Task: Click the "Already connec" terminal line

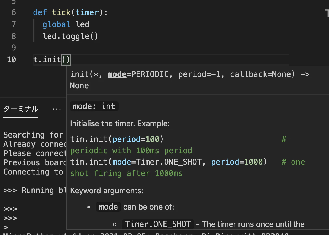Action: pyautogui.click(x=35, y=144)
